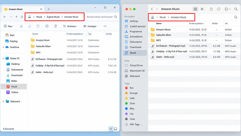
Task: Click the Copy icon in Explorer toolbar
Action: 30,26
